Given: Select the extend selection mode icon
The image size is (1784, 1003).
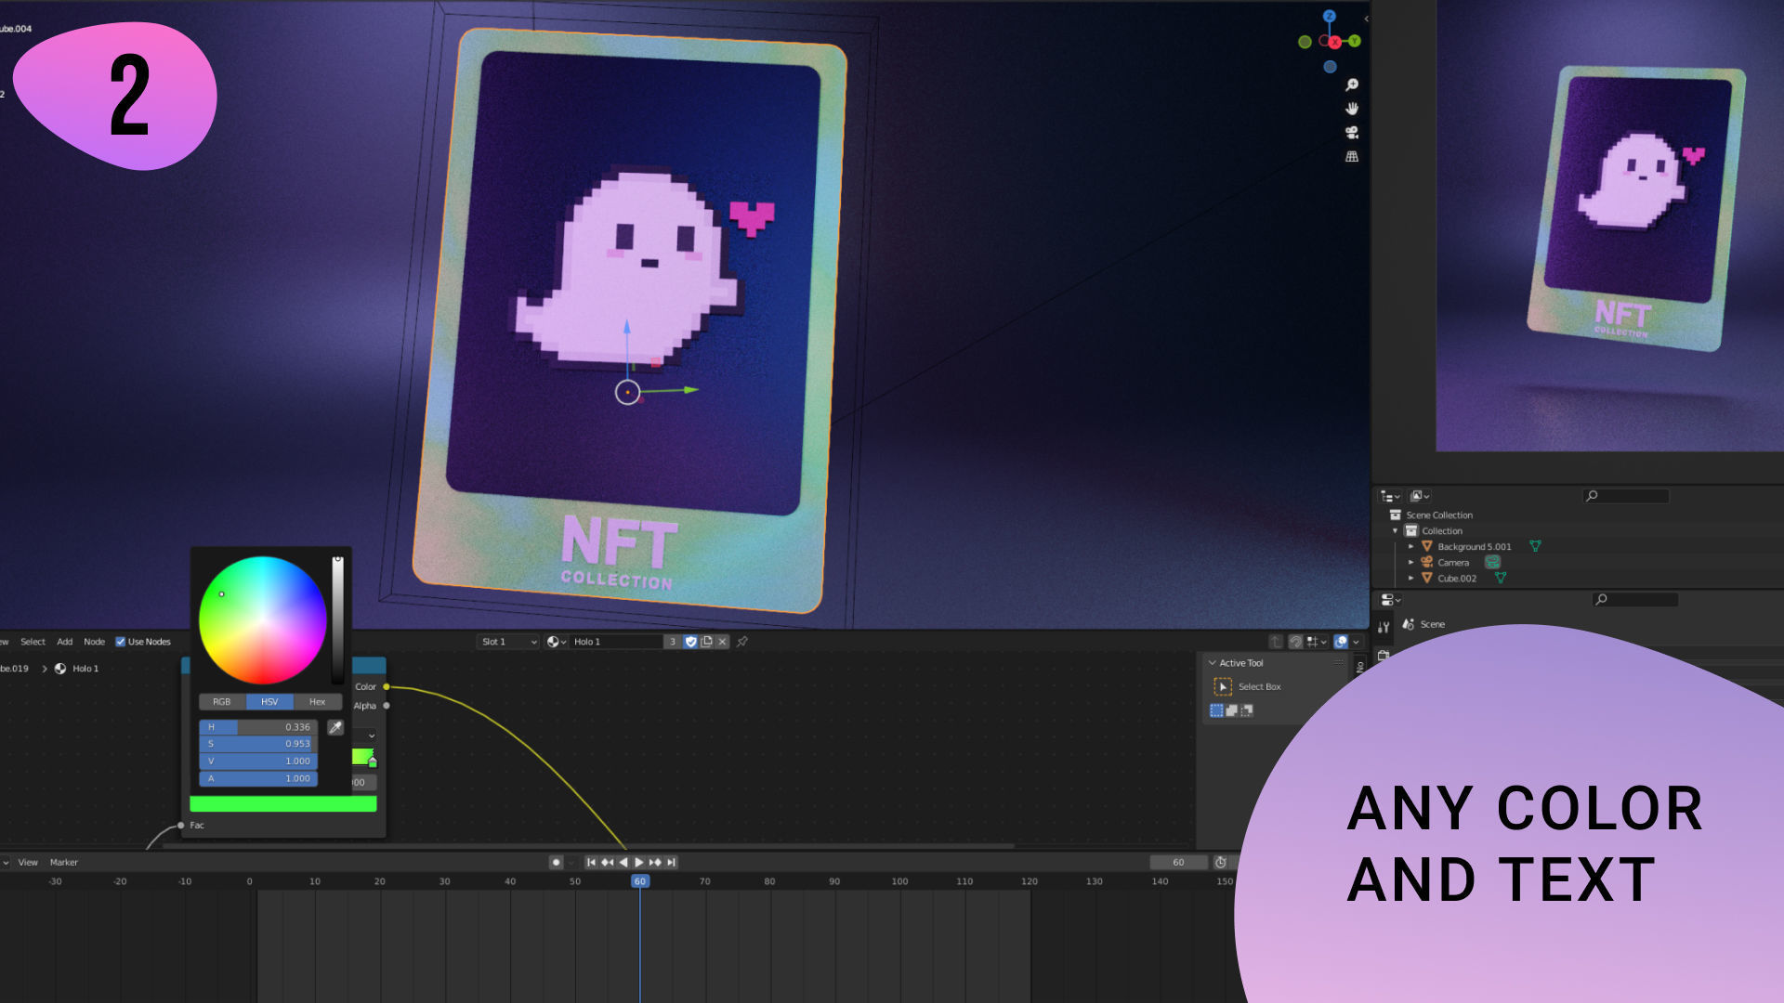Looking at the screenshot, I should [x=1231, y=710].
